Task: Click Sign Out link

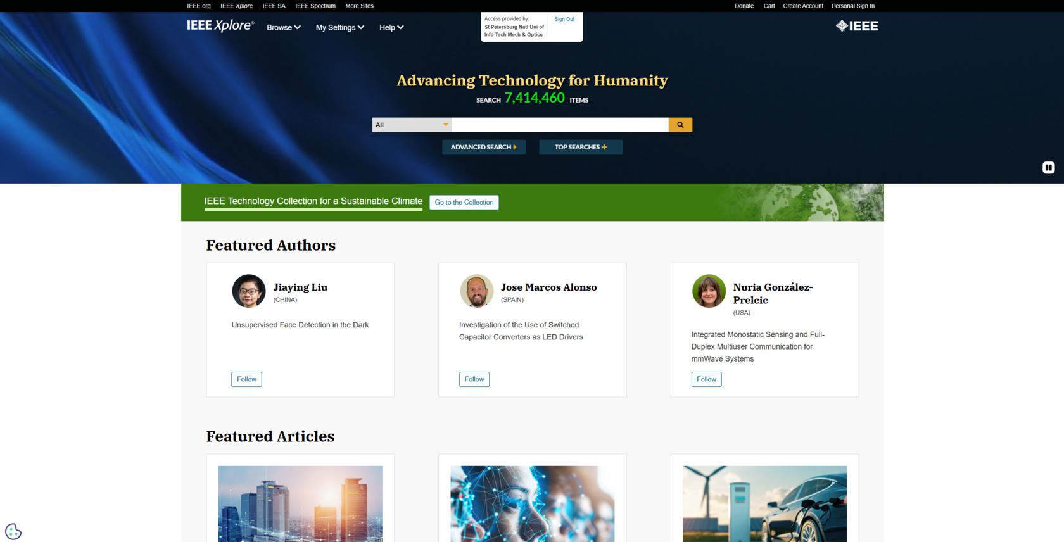Action: pos(564,19)
